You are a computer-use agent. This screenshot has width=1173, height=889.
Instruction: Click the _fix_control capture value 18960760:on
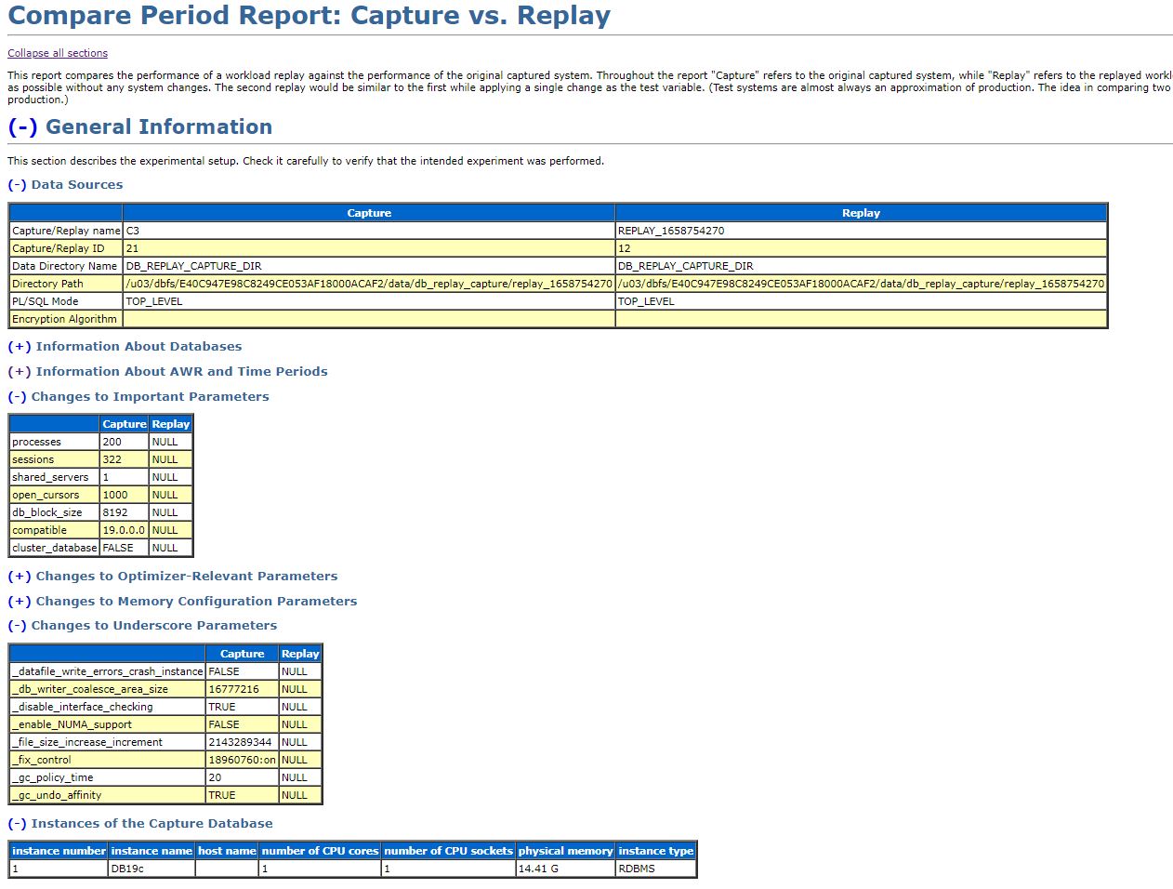click(241, 760)
